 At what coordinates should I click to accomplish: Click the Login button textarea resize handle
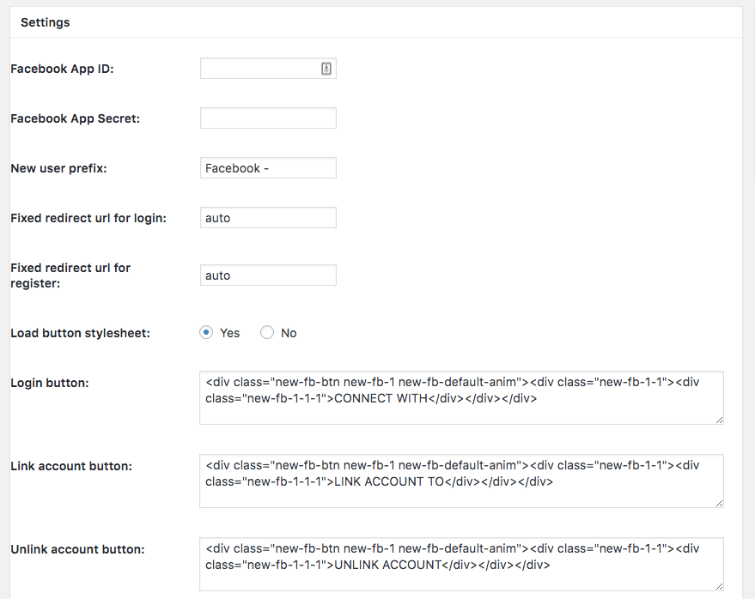(719, 420)
